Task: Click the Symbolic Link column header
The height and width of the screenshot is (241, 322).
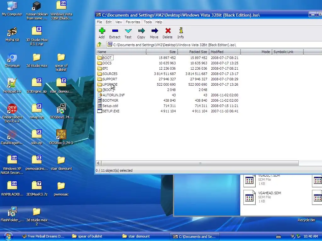Action: [x=287, y=52]
